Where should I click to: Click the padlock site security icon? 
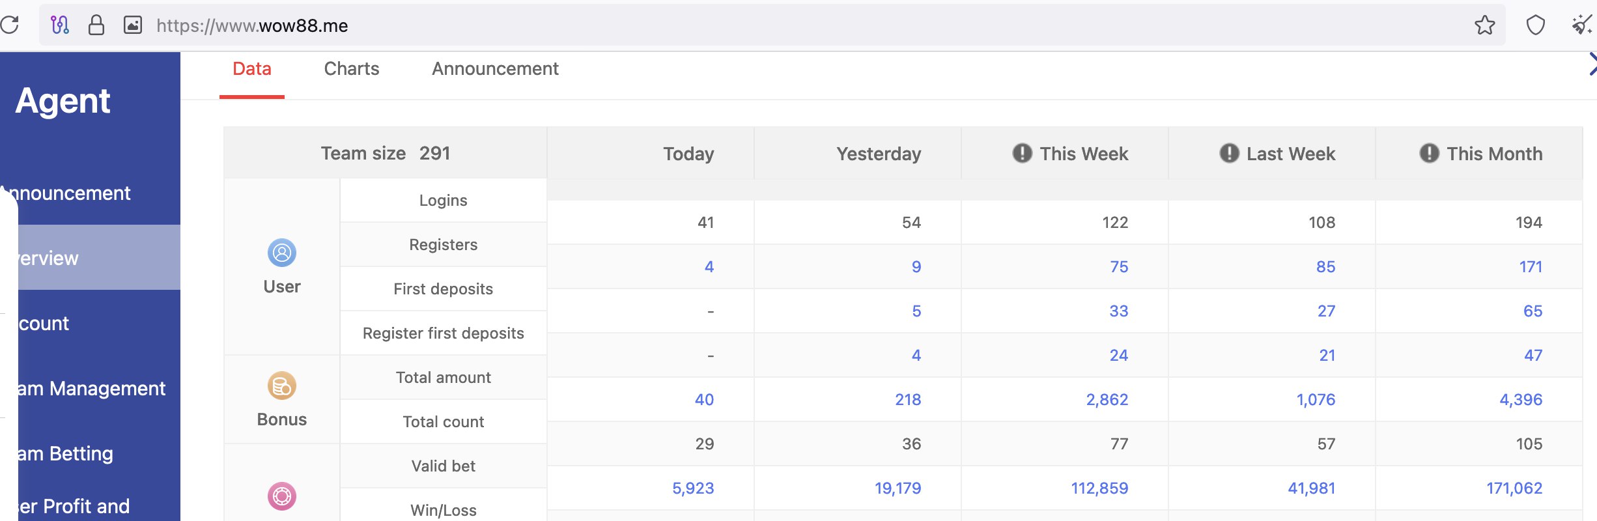(96, 25)
